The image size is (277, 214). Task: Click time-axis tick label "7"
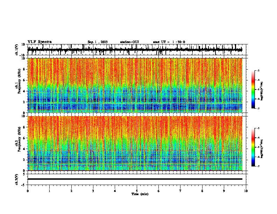pyautogui.click(x=180, y=191)
